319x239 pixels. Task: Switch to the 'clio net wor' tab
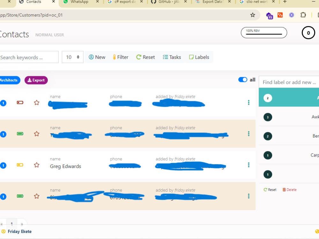click(257, 2)
